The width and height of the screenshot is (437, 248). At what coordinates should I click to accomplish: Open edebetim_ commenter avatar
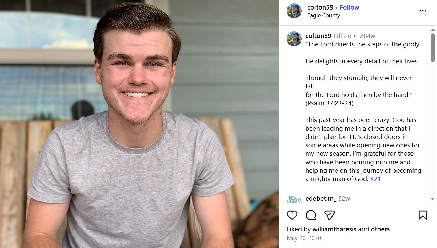(x=294, y=199)
